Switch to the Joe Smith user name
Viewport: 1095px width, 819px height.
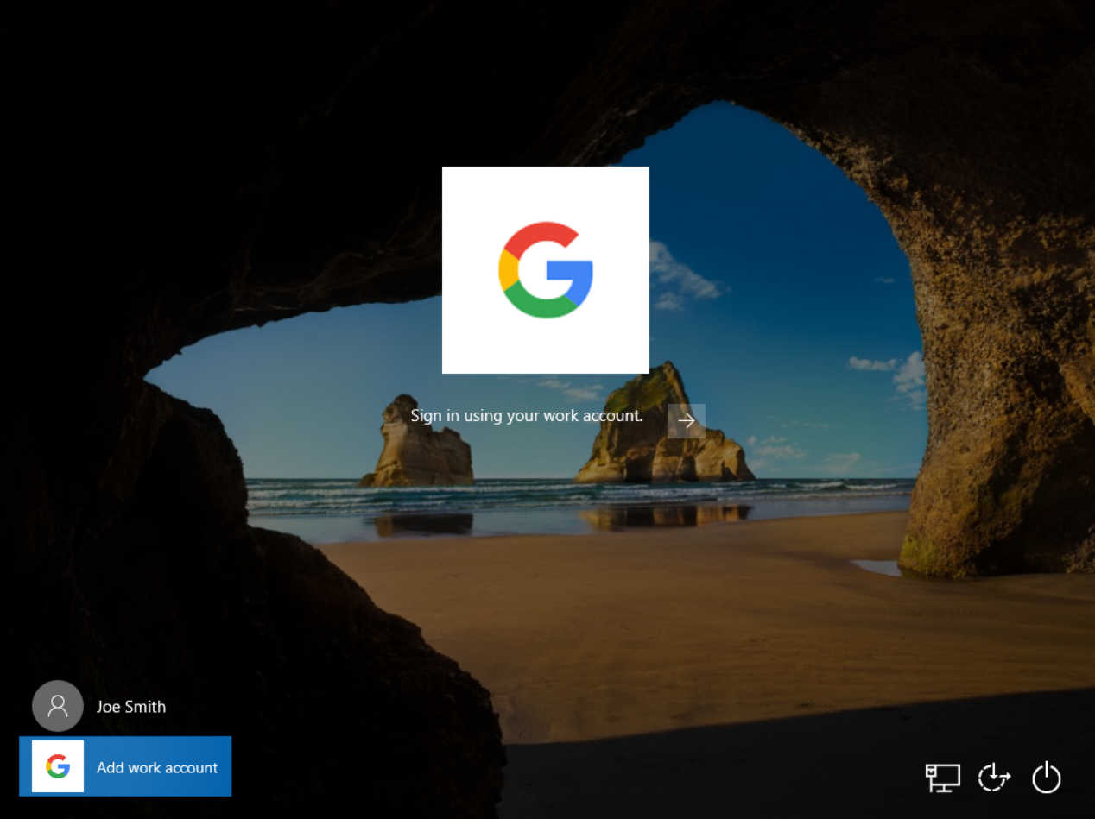pos(131,707)
